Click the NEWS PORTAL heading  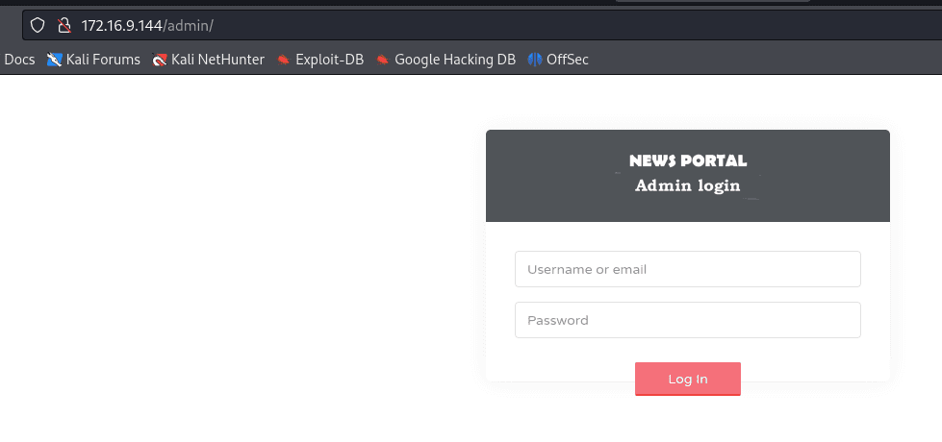[687, 160]
